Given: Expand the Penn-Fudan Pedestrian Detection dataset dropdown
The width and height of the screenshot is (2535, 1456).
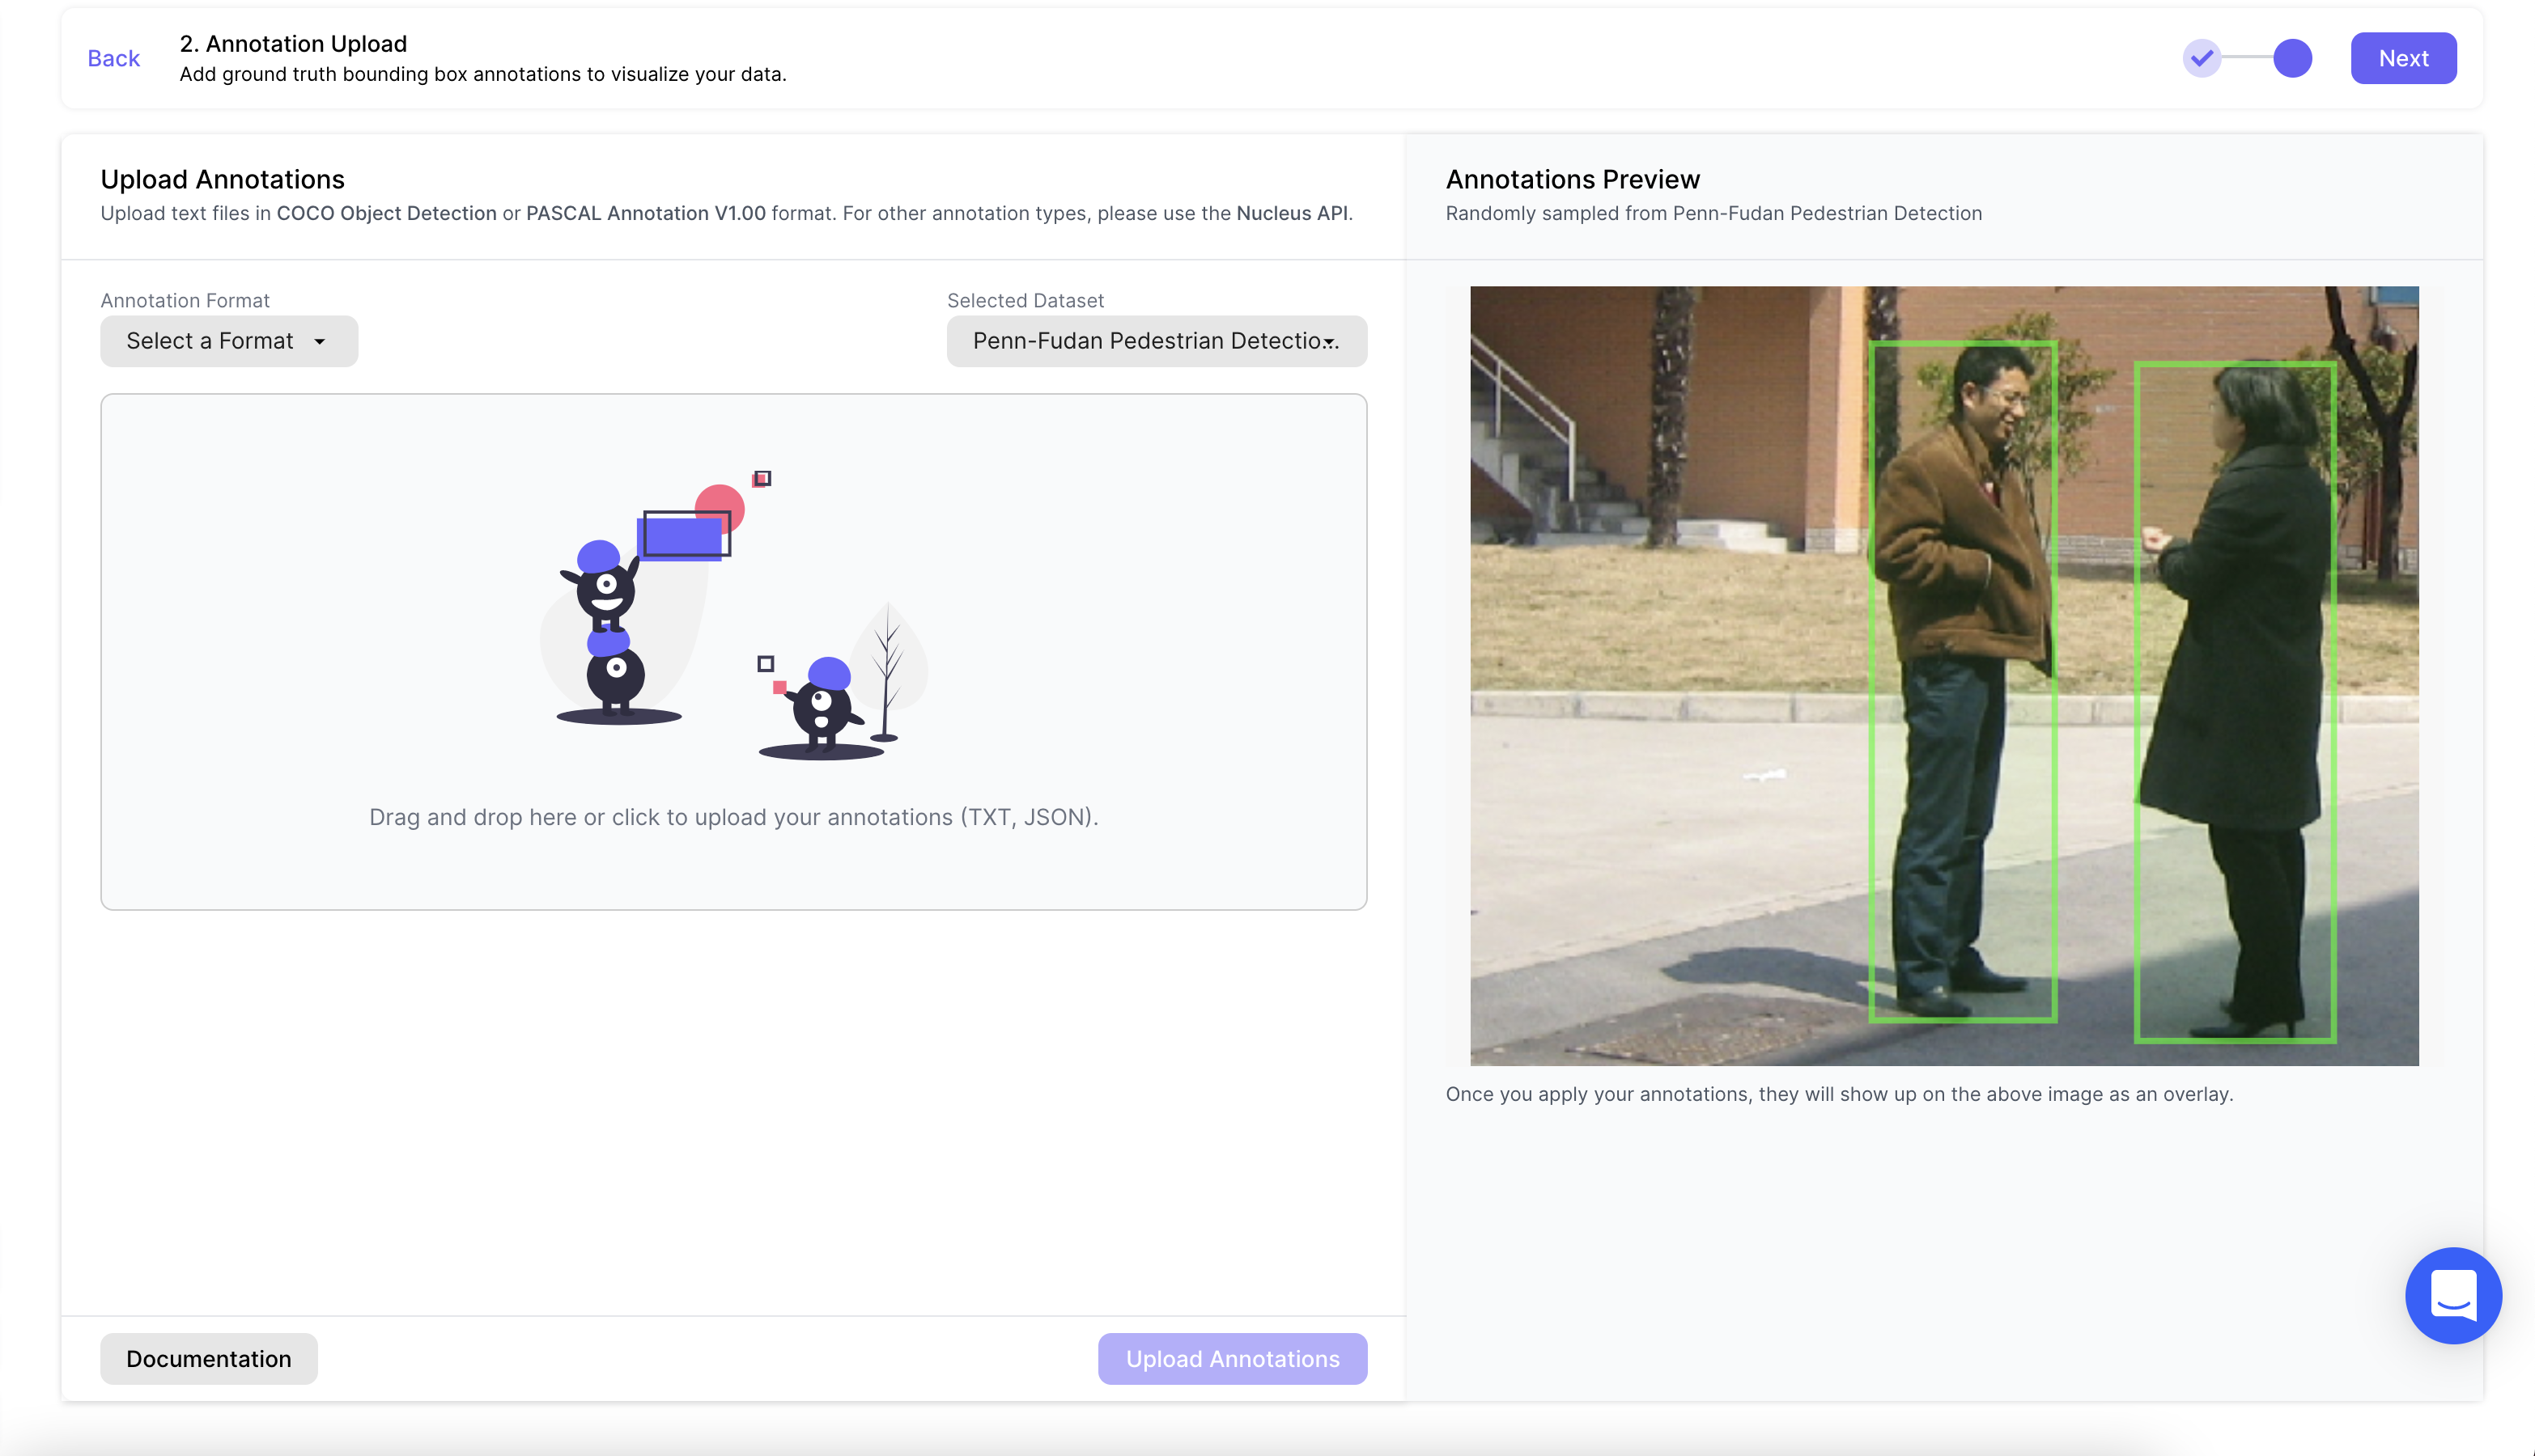Looking at the screenshot, I should [x=1156, y=341].
